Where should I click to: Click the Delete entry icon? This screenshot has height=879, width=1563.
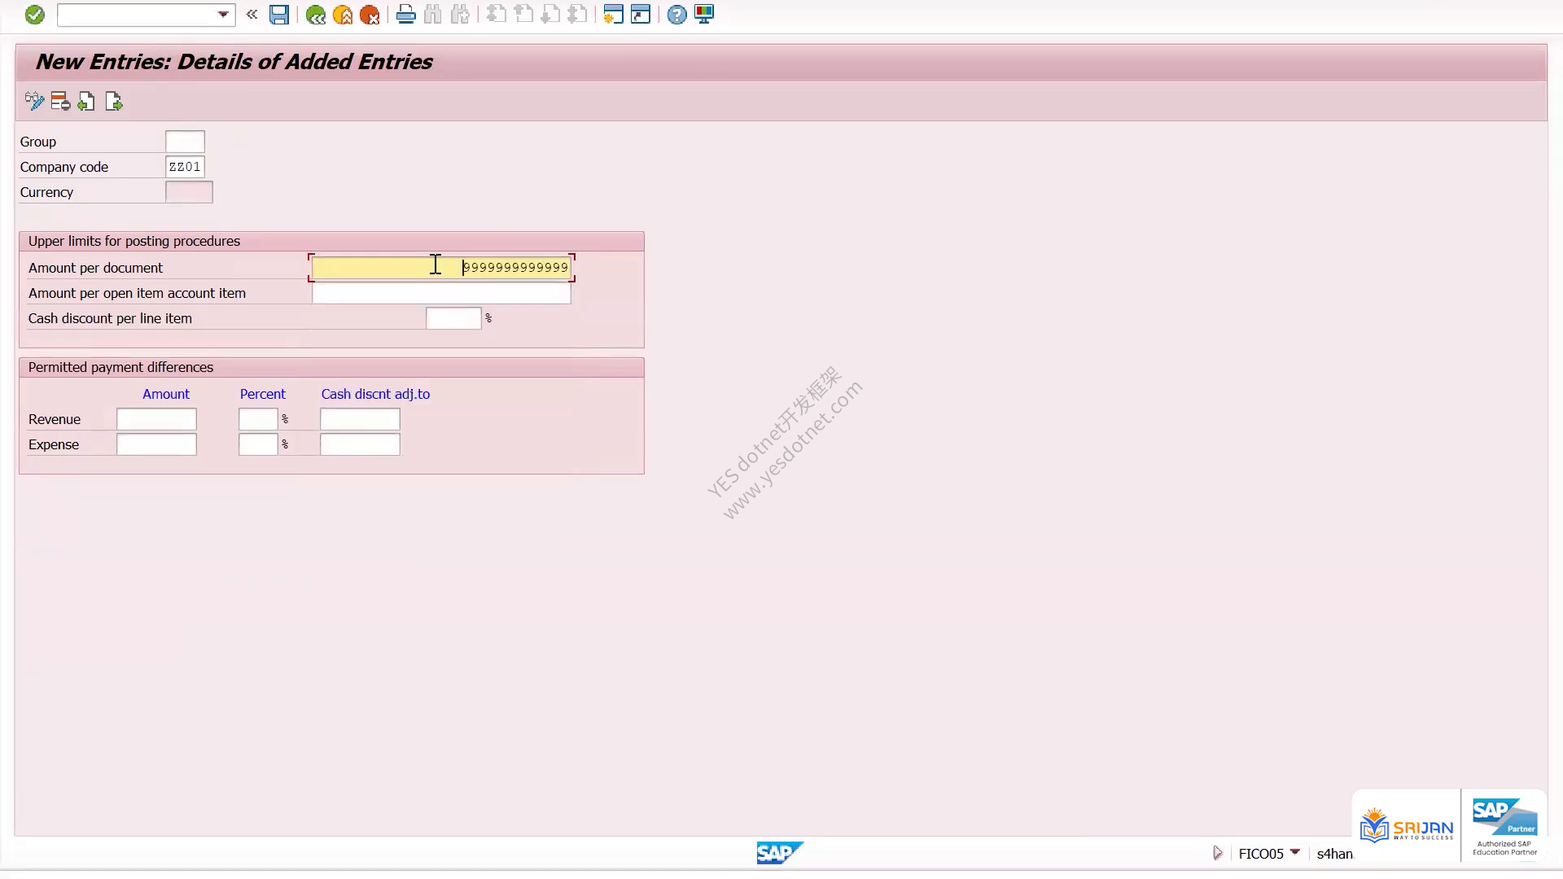point(60,102)
